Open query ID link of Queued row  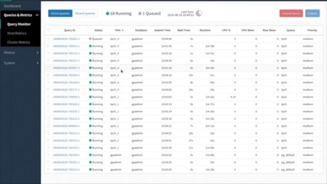click(66, 39)
